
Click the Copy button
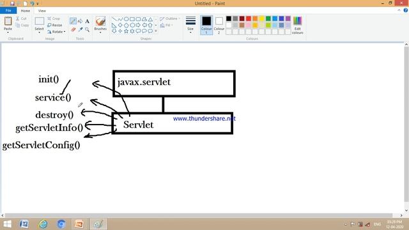click(22, 26)
